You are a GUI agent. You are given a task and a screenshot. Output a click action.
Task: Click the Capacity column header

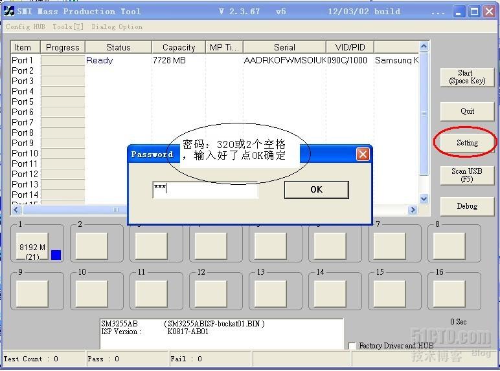(x=179, y=47)
